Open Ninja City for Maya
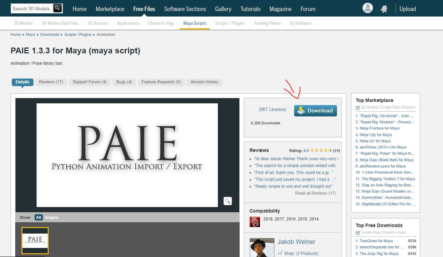 click(376, 135)
